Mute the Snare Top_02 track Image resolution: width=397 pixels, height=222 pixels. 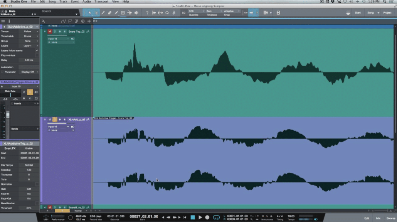click(x=50, y=32)
